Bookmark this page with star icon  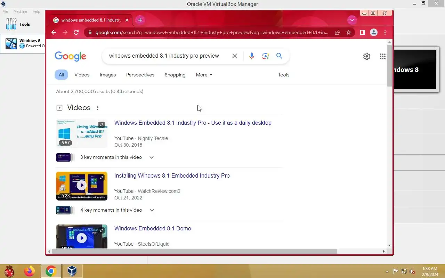(x=349, y=32)
